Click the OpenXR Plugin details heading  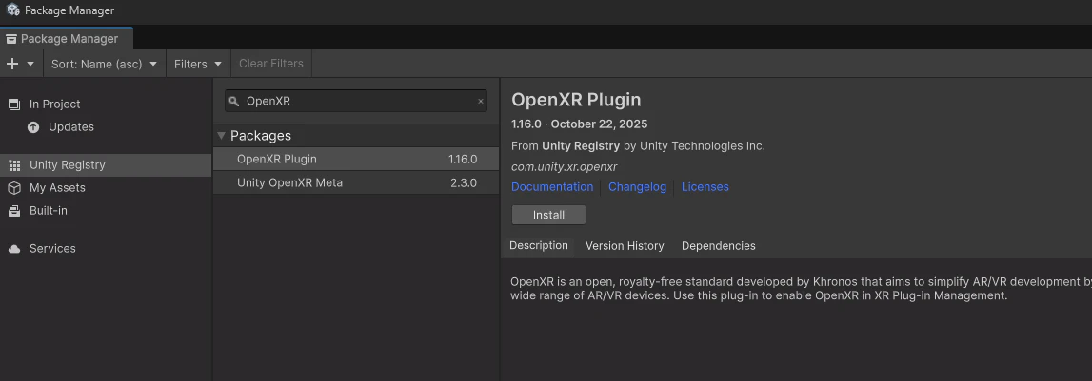[576, 100]
